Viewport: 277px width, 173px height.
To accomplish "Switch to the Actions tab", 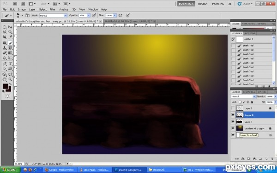I will pos(250,33).
